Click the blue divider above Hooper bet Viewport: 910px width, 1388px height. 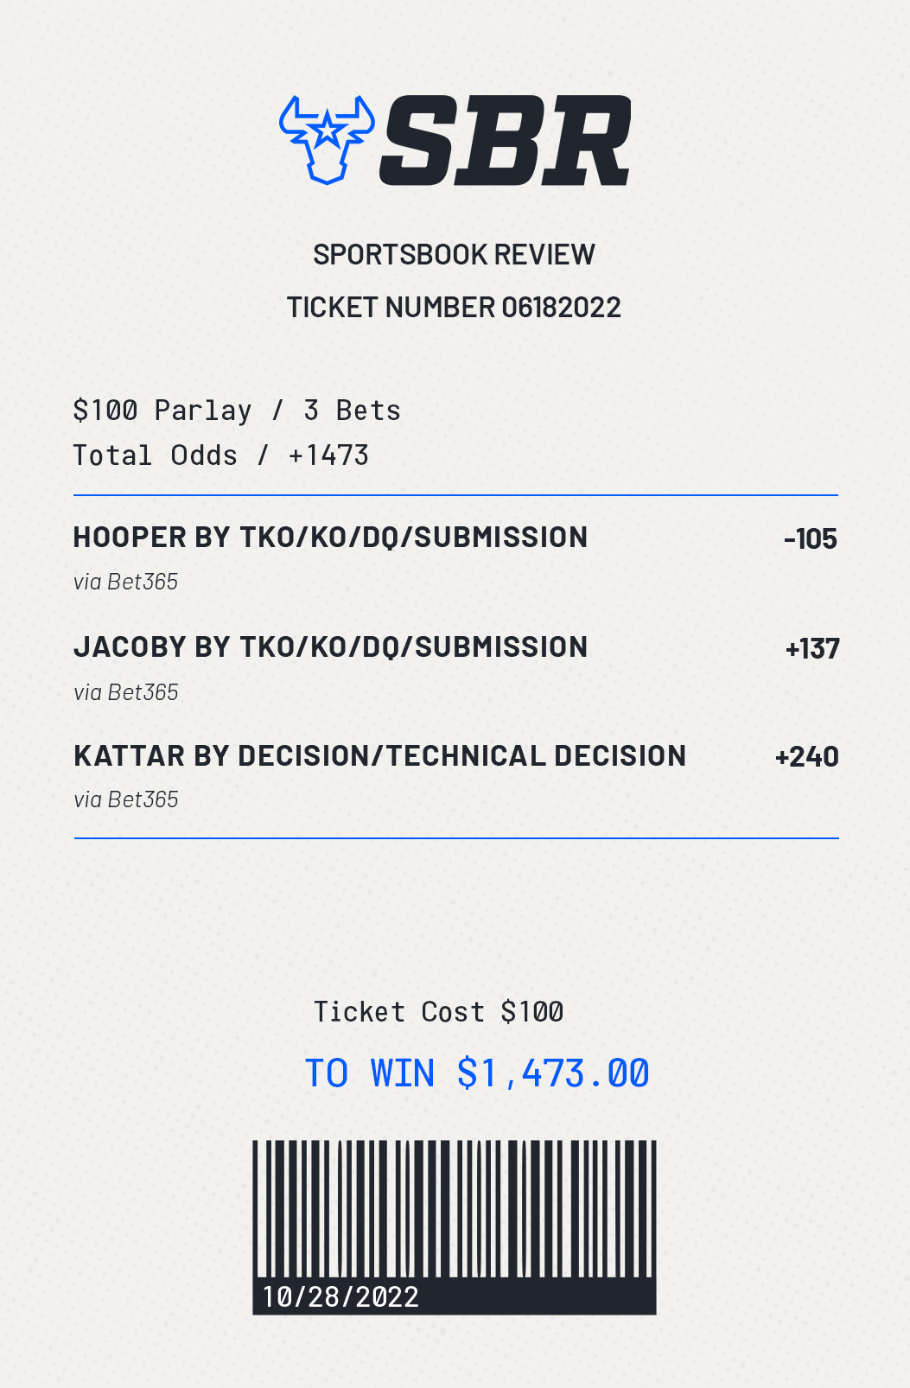coord(455,495)
